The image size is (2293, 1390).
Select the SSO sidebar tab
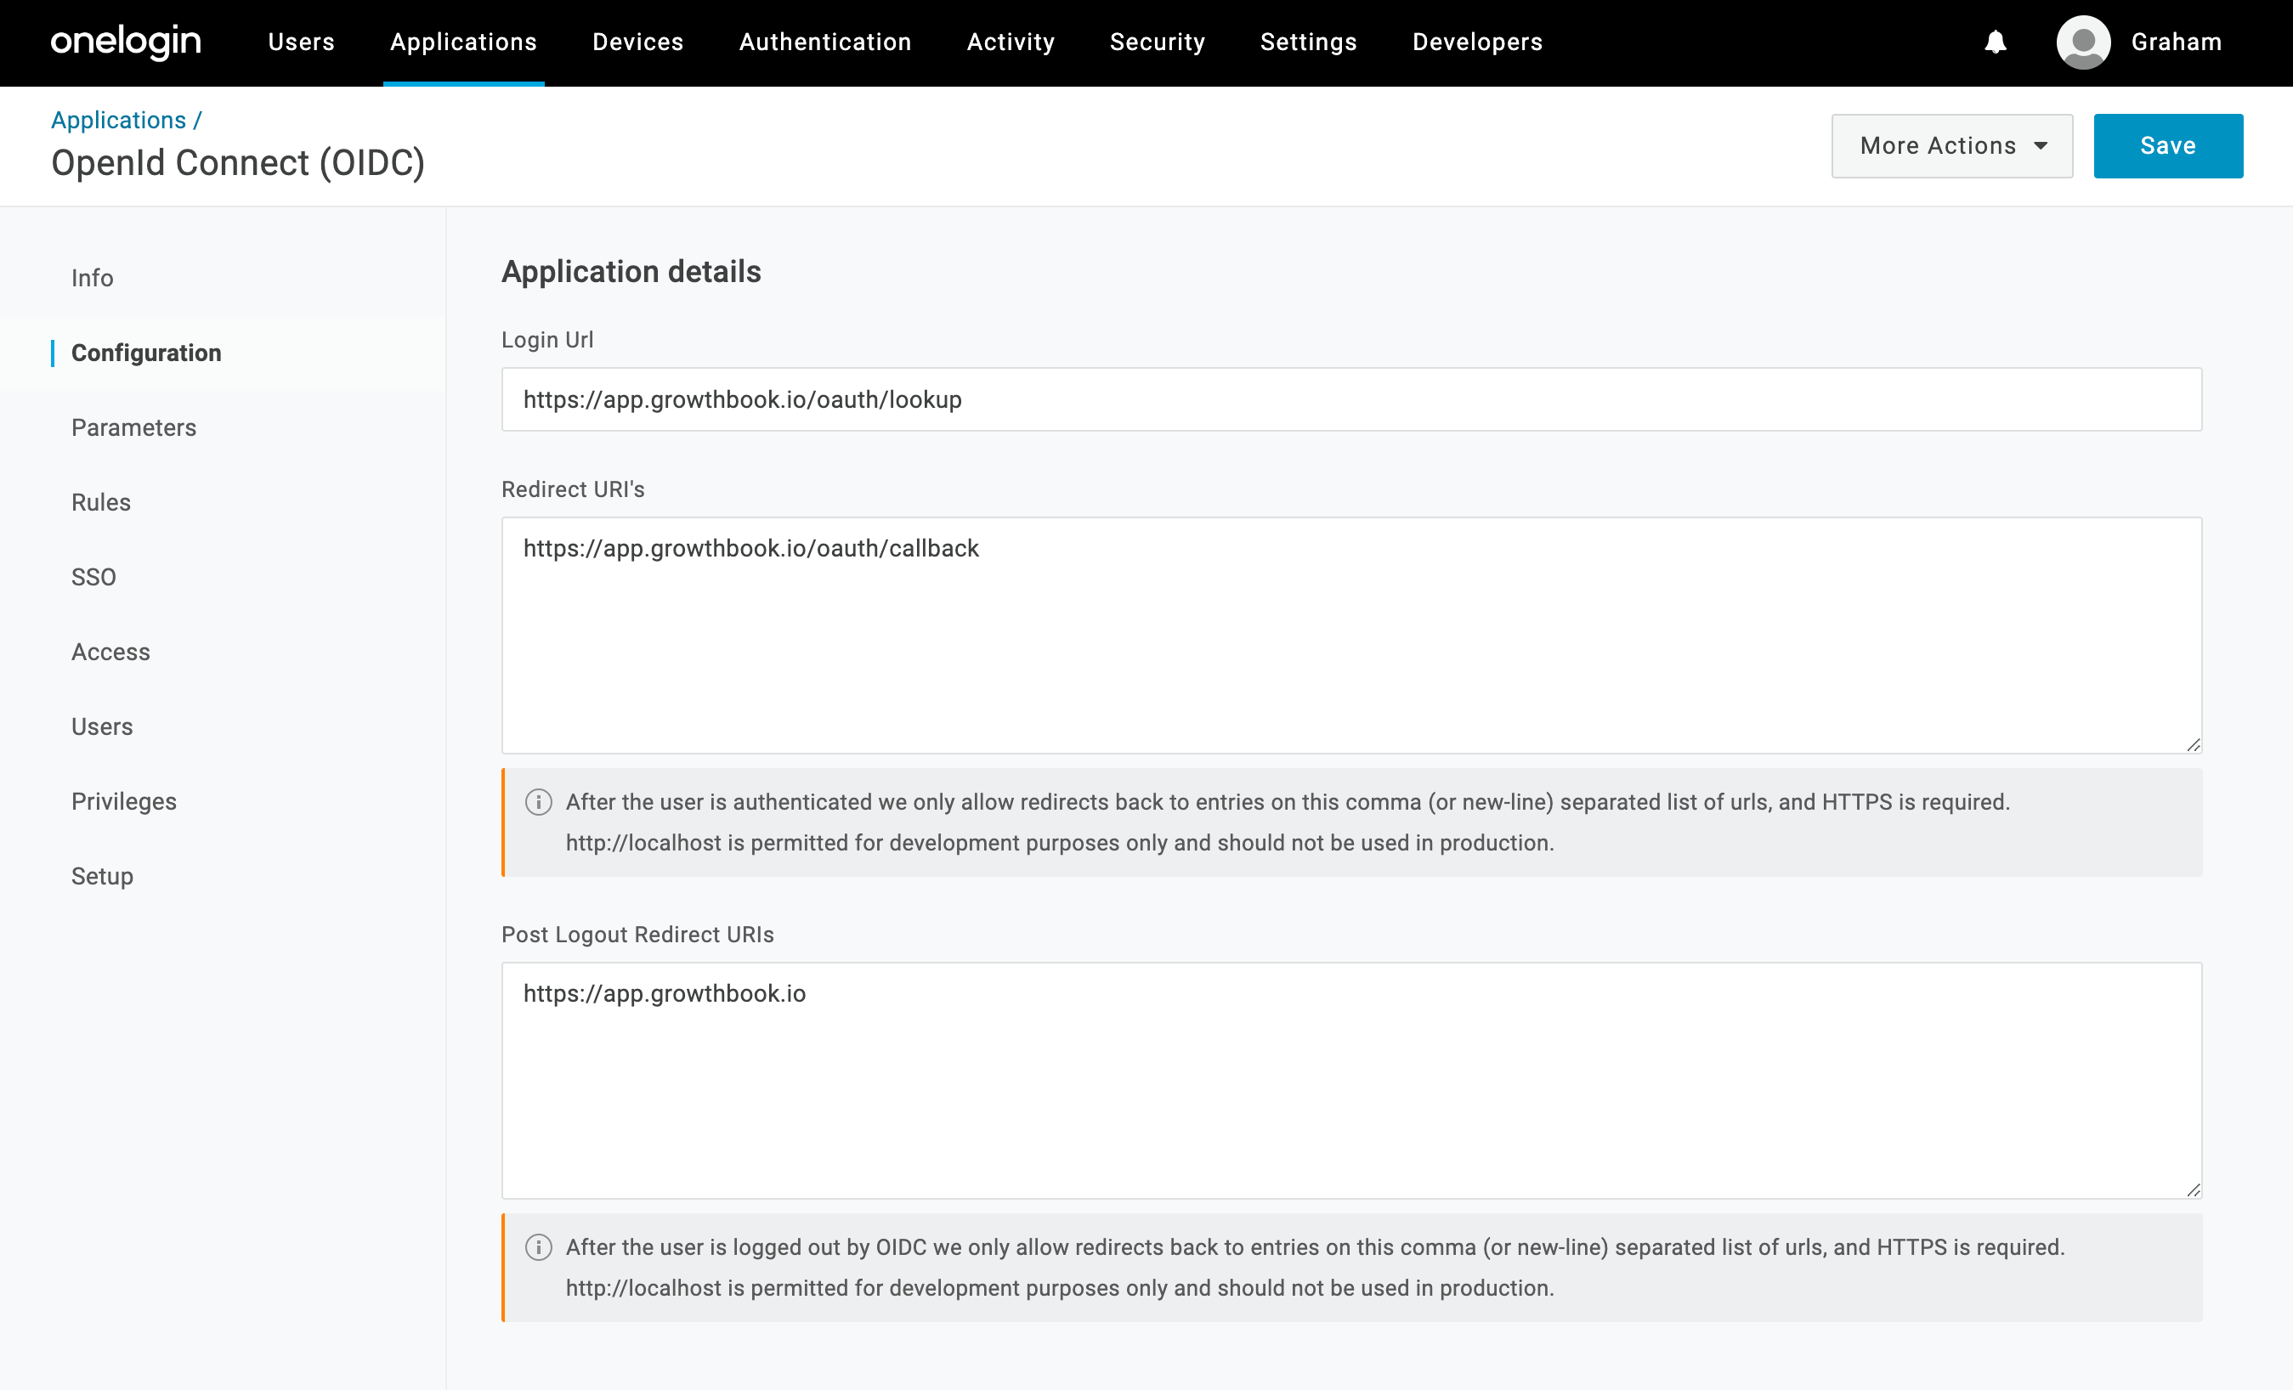click(94, 577)
